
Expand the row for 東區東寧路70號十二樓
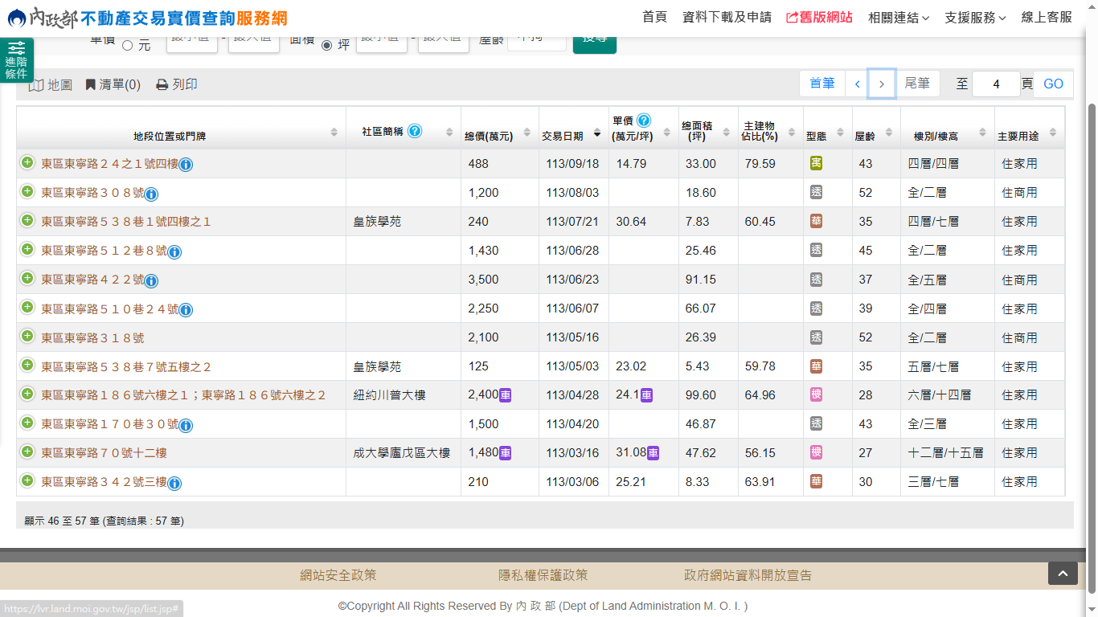click(27, 452)
